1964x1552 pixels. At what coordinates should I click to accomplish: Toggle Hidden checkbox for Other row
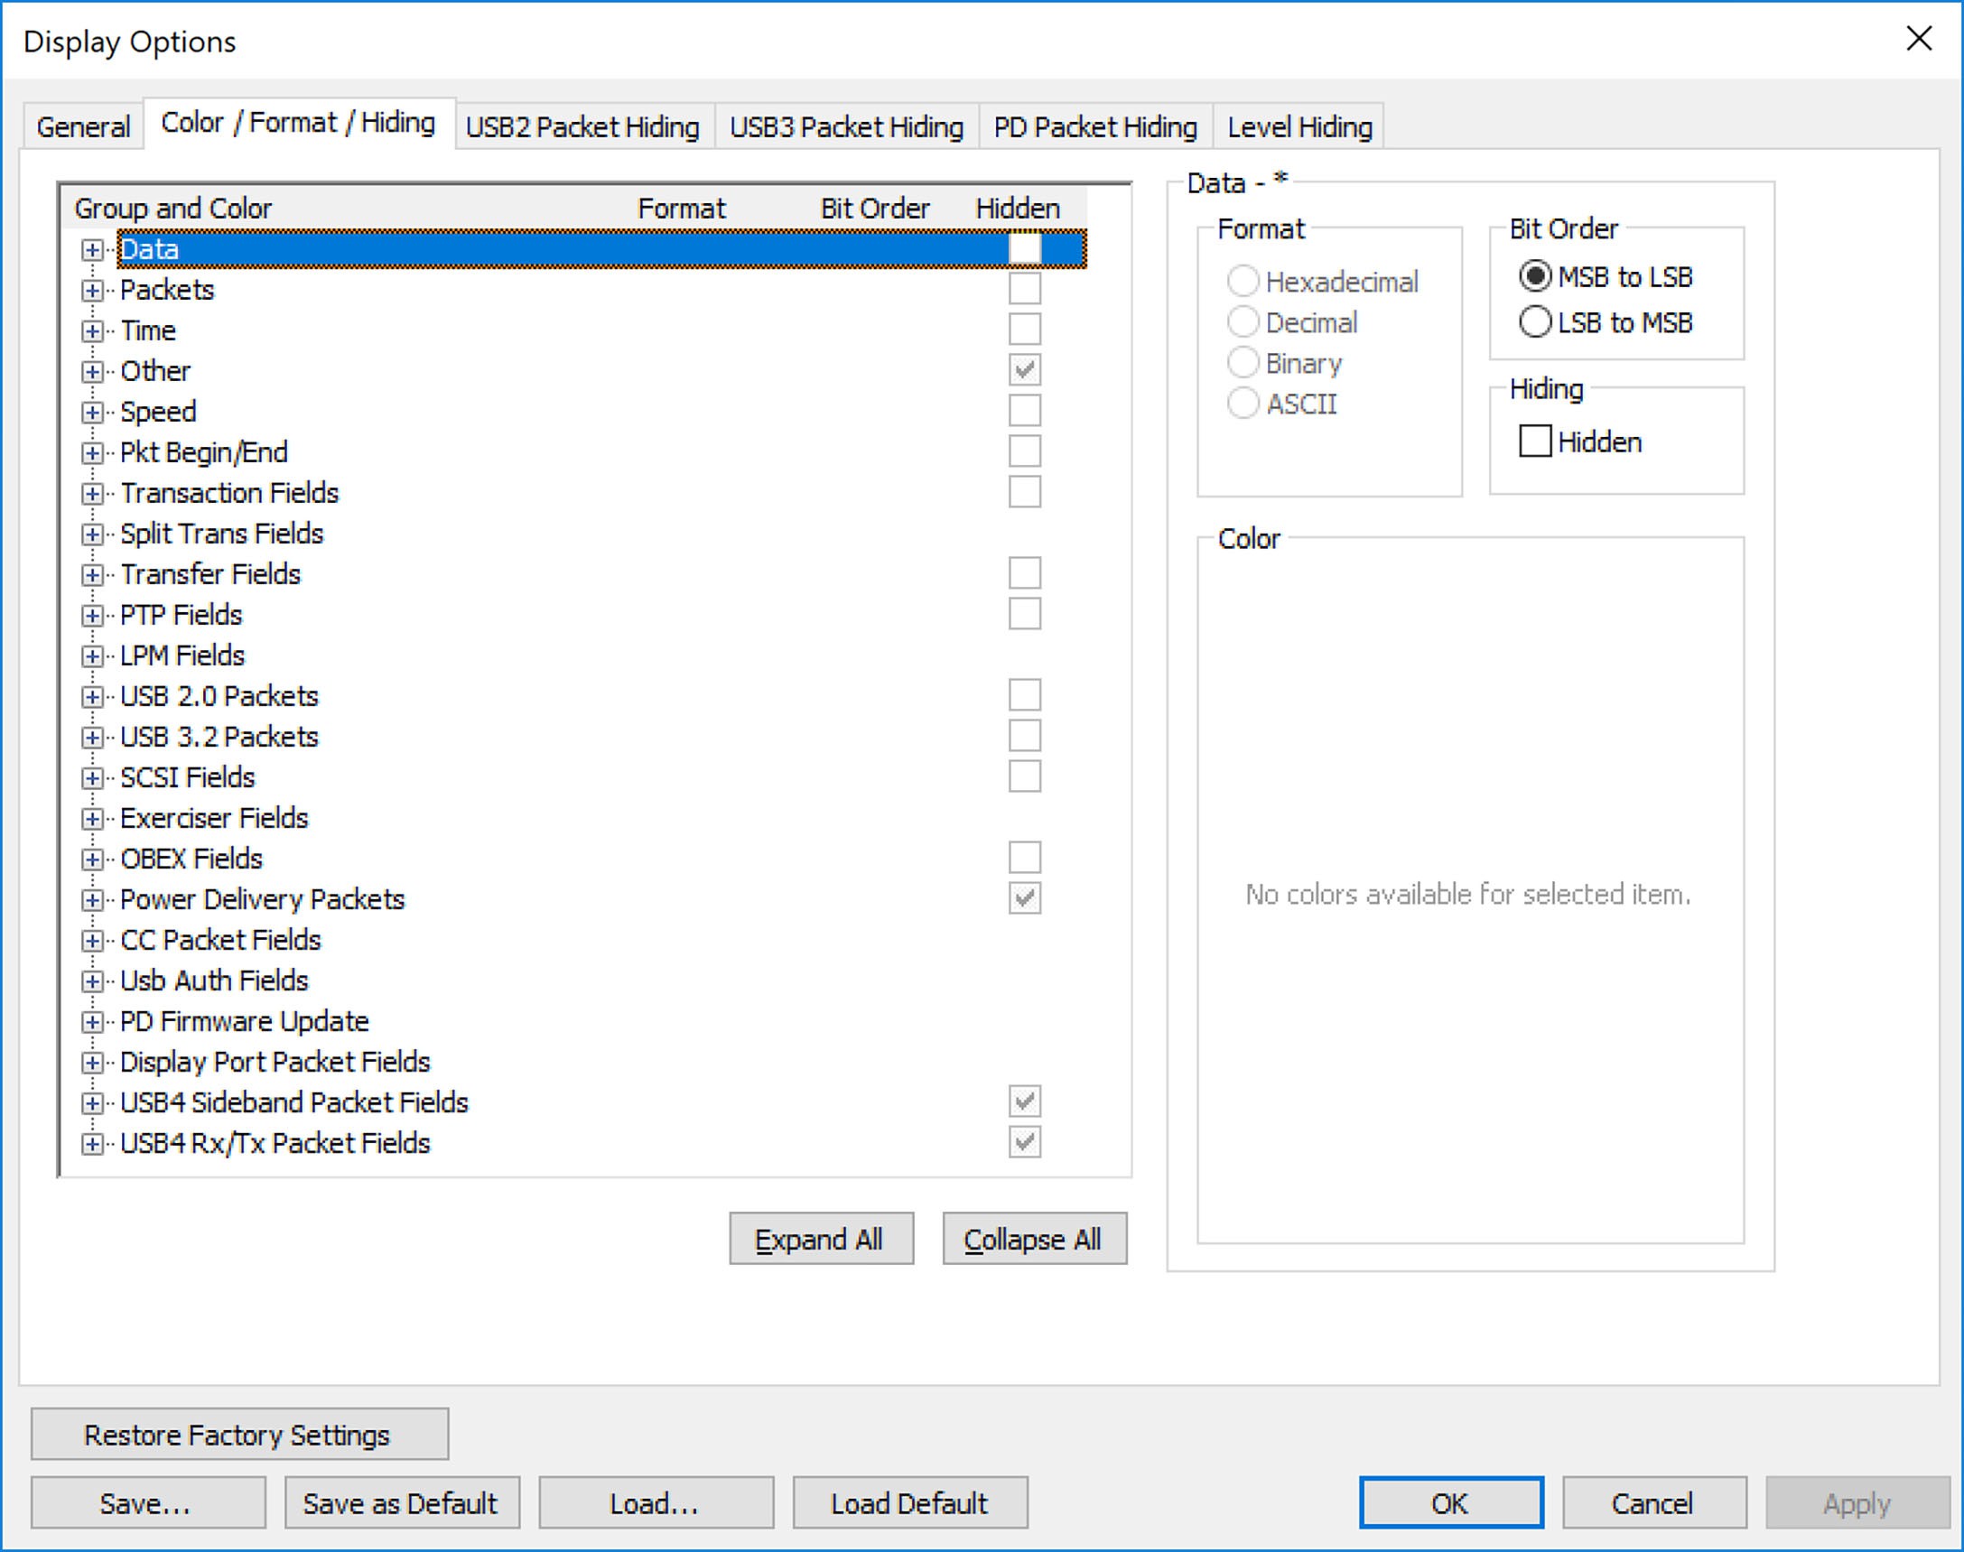[1024, 370]
